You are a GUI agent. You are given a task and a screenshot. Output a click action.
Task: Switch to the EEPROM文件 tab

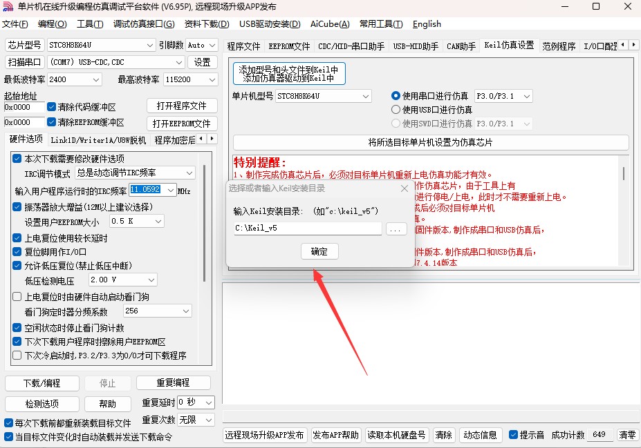pyautogui.click(x=289, y=46)
